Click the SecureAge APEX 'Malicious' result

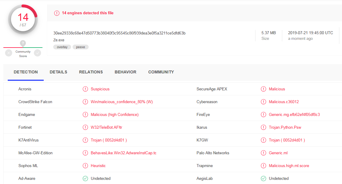[277, 89]
